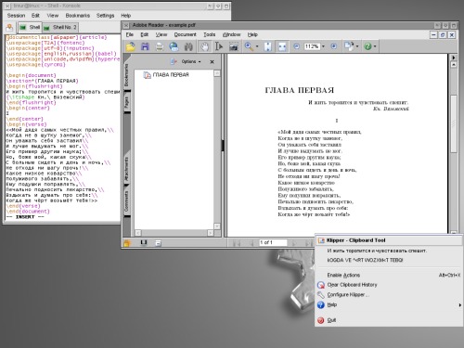Click the red Quit icon in Klipper
This screenshot has height=348, width=464.
click(321, 320)
